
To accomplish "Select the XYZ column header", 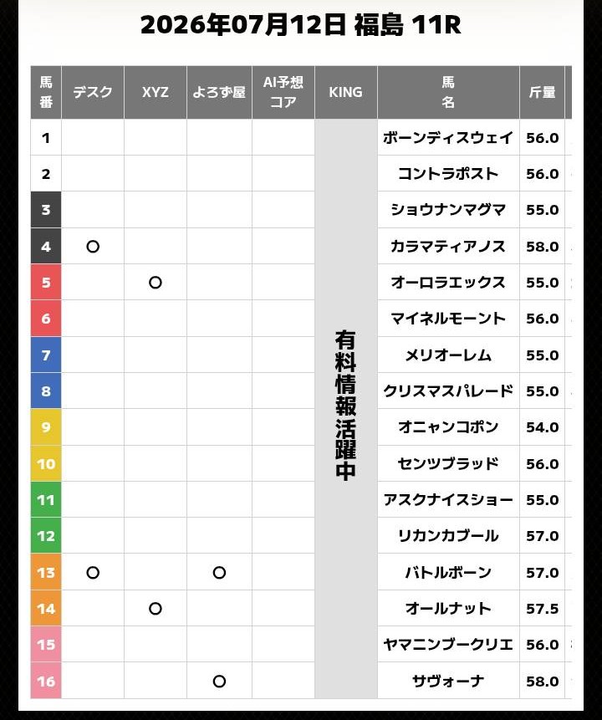I will coord(156,92).
